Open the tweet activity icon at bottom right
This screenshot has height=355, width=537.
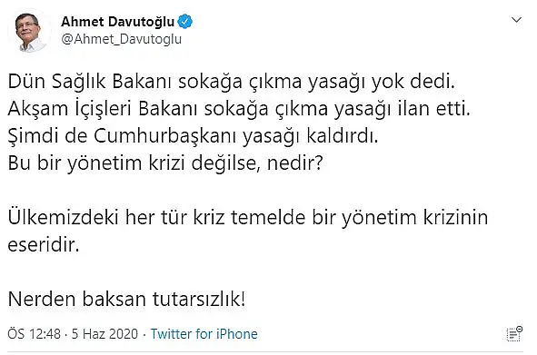coord(514,334)
